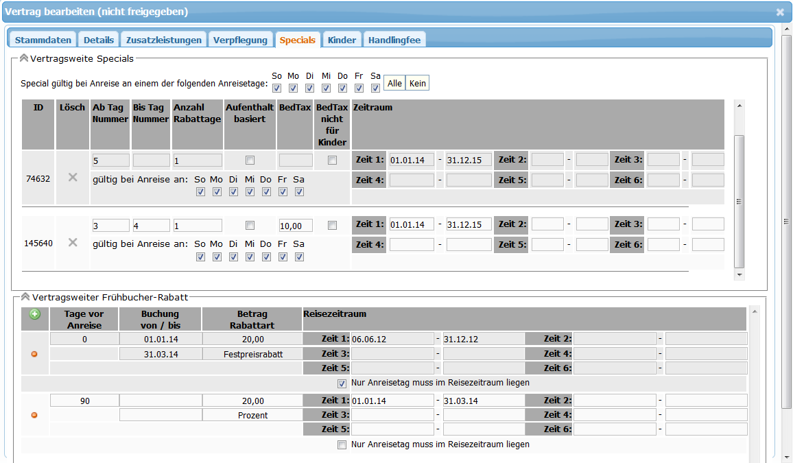Uncheck the top So arrival day checkbox
Viewport: 793px width, 463px height.
(276, 88)
